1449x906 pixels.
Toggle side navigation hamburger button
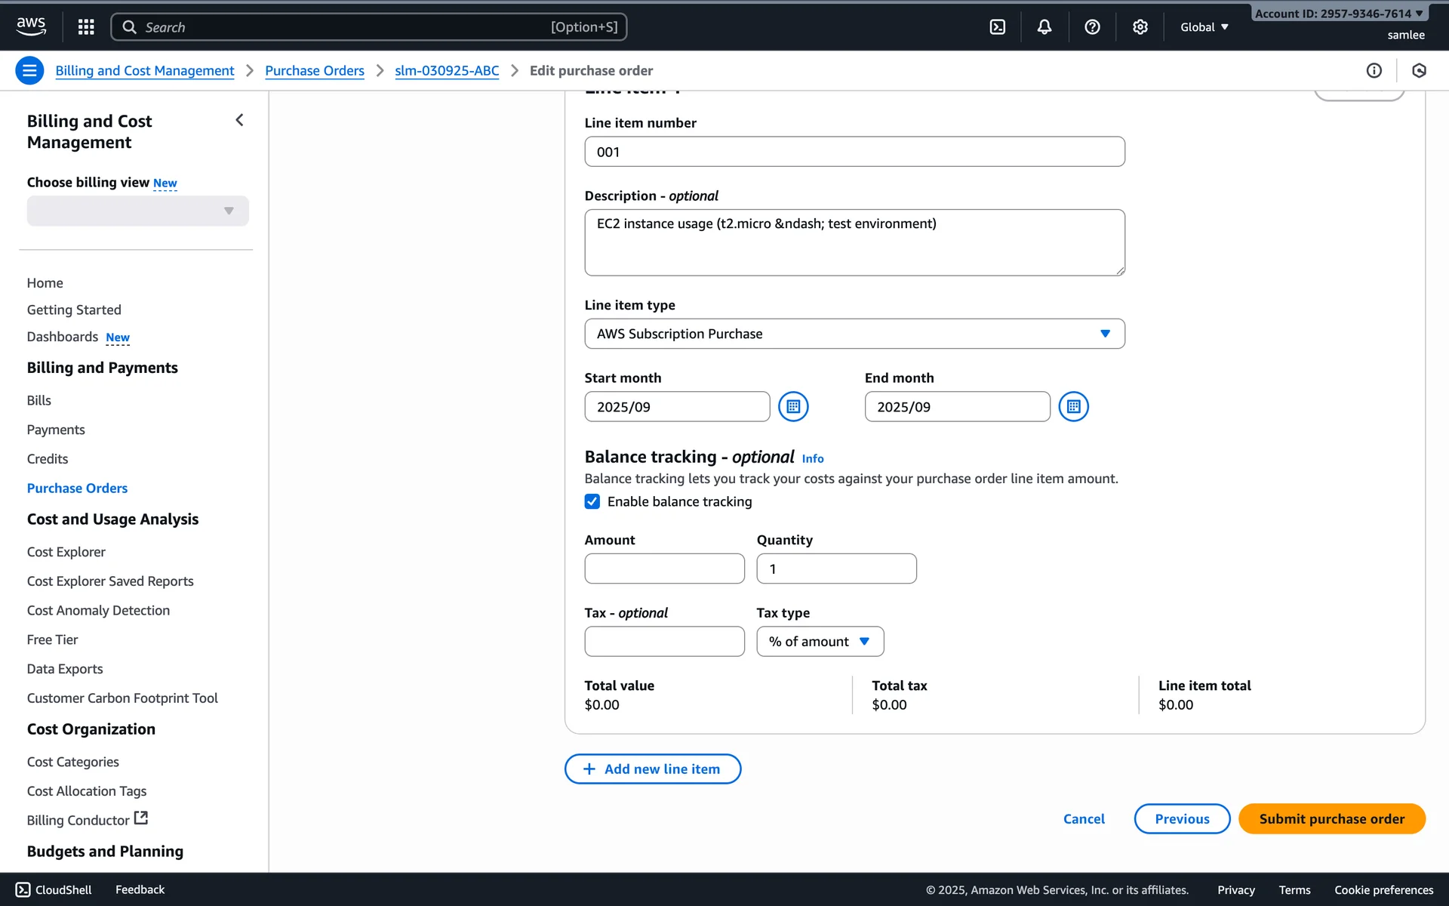point(29,70)
